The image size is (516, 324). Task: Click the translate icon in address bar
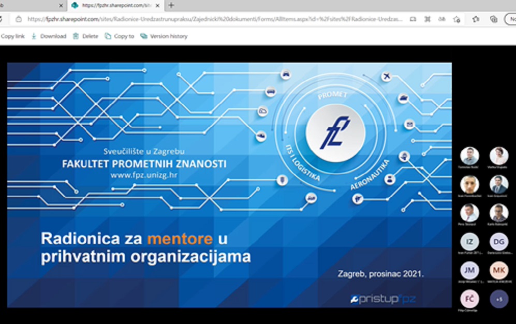442,19
